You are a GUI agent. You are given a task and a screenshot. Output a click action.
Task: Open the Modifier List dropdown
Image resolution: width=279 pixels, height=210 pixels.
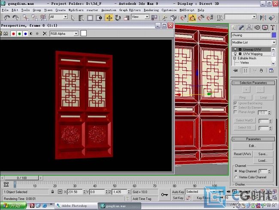tap(274, 42)
